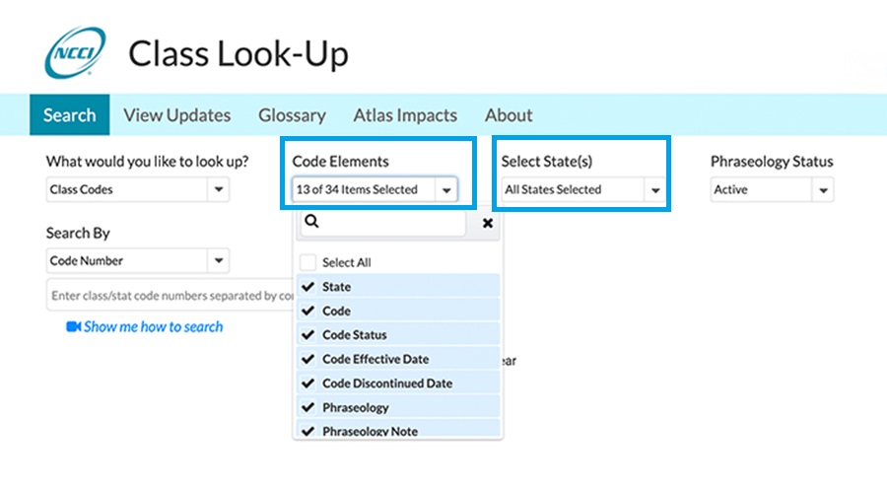Open the Search By Code Number dropdown
887x488 pixels.
coord(137,261)
